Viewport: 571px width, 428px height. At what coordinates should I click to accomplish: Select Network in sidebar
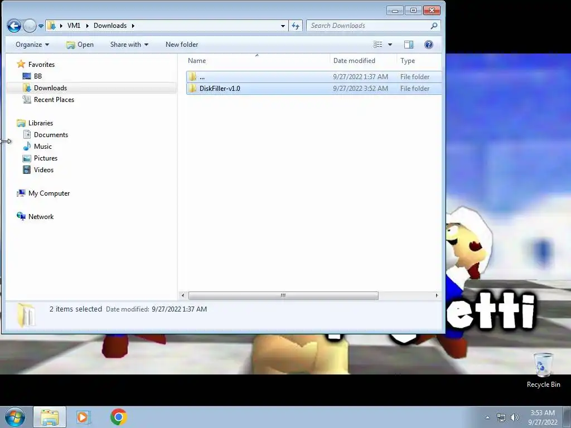[35, 217]
